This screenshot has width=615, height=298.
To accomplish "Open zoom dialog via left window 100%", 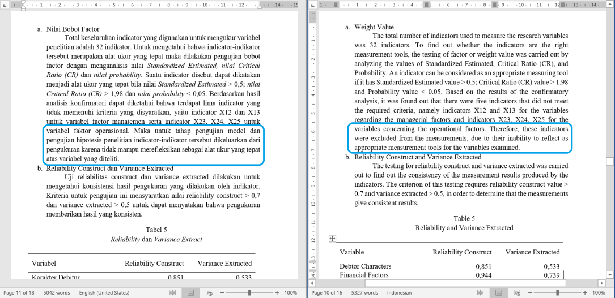I will click(x=291, y=292).
